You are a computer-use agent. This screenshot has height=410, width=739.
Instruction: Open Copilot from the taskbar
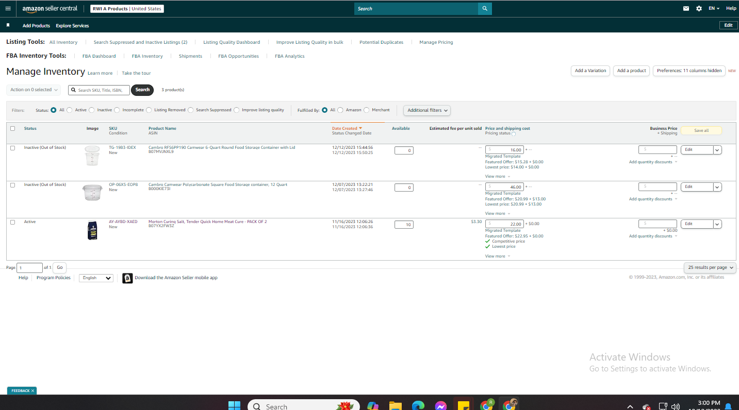coord(373,406)
